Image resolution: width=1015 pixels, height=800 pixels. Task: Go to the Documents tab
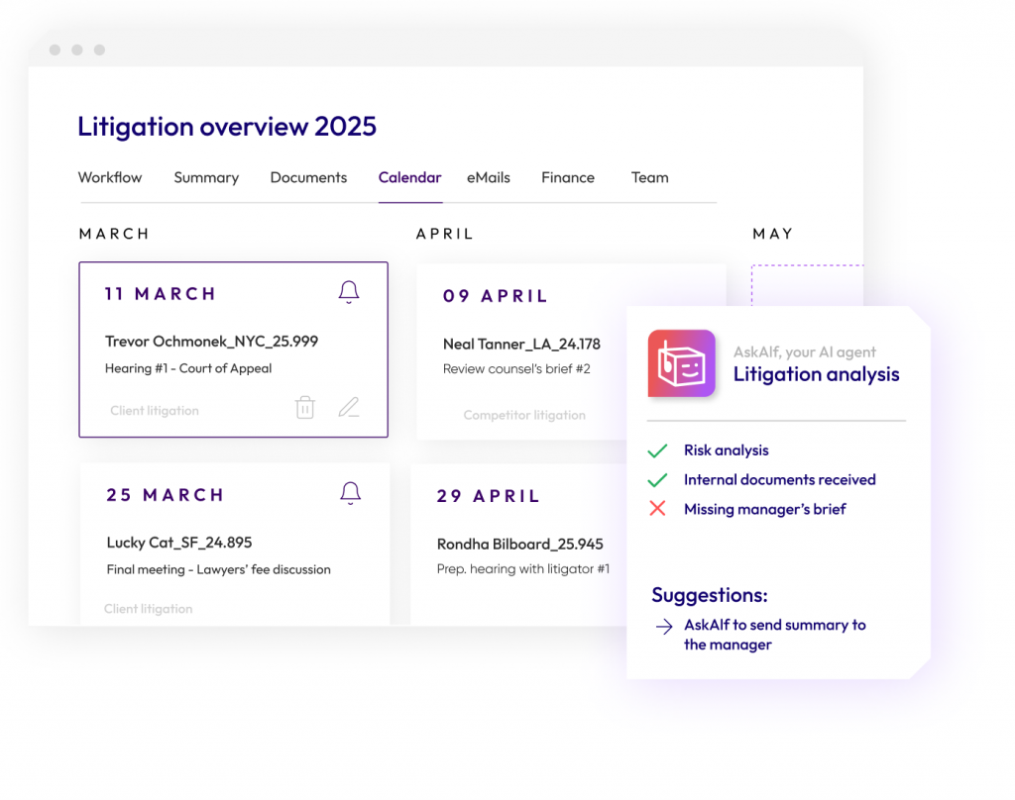[308, 177]
